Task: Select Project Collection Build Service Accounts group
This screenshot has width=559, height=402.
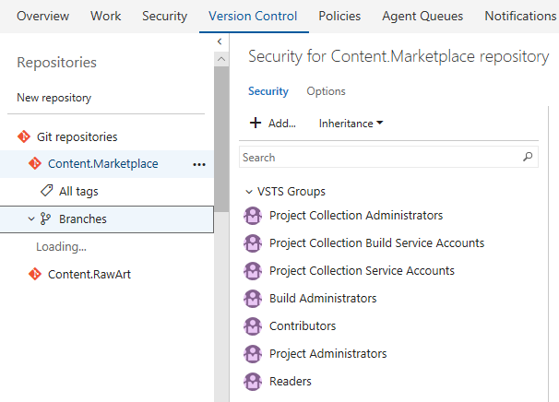Action: [x=376, y=243]
